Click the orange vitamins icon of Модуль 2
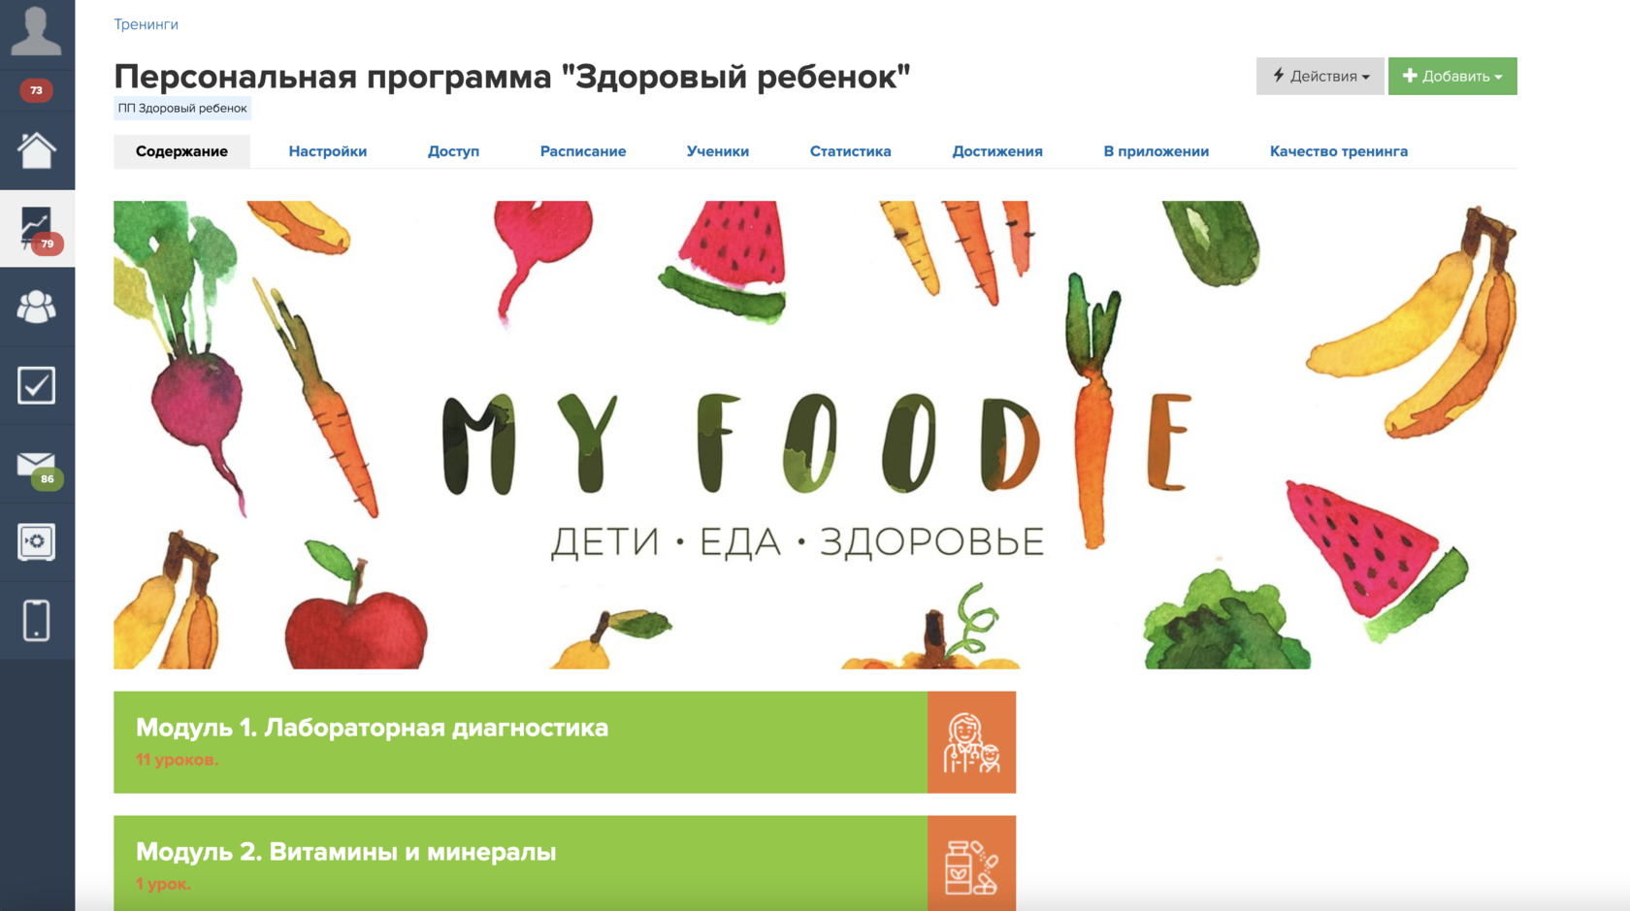The width and height of the screenshot is (1630, 911). tap(971, 863)
